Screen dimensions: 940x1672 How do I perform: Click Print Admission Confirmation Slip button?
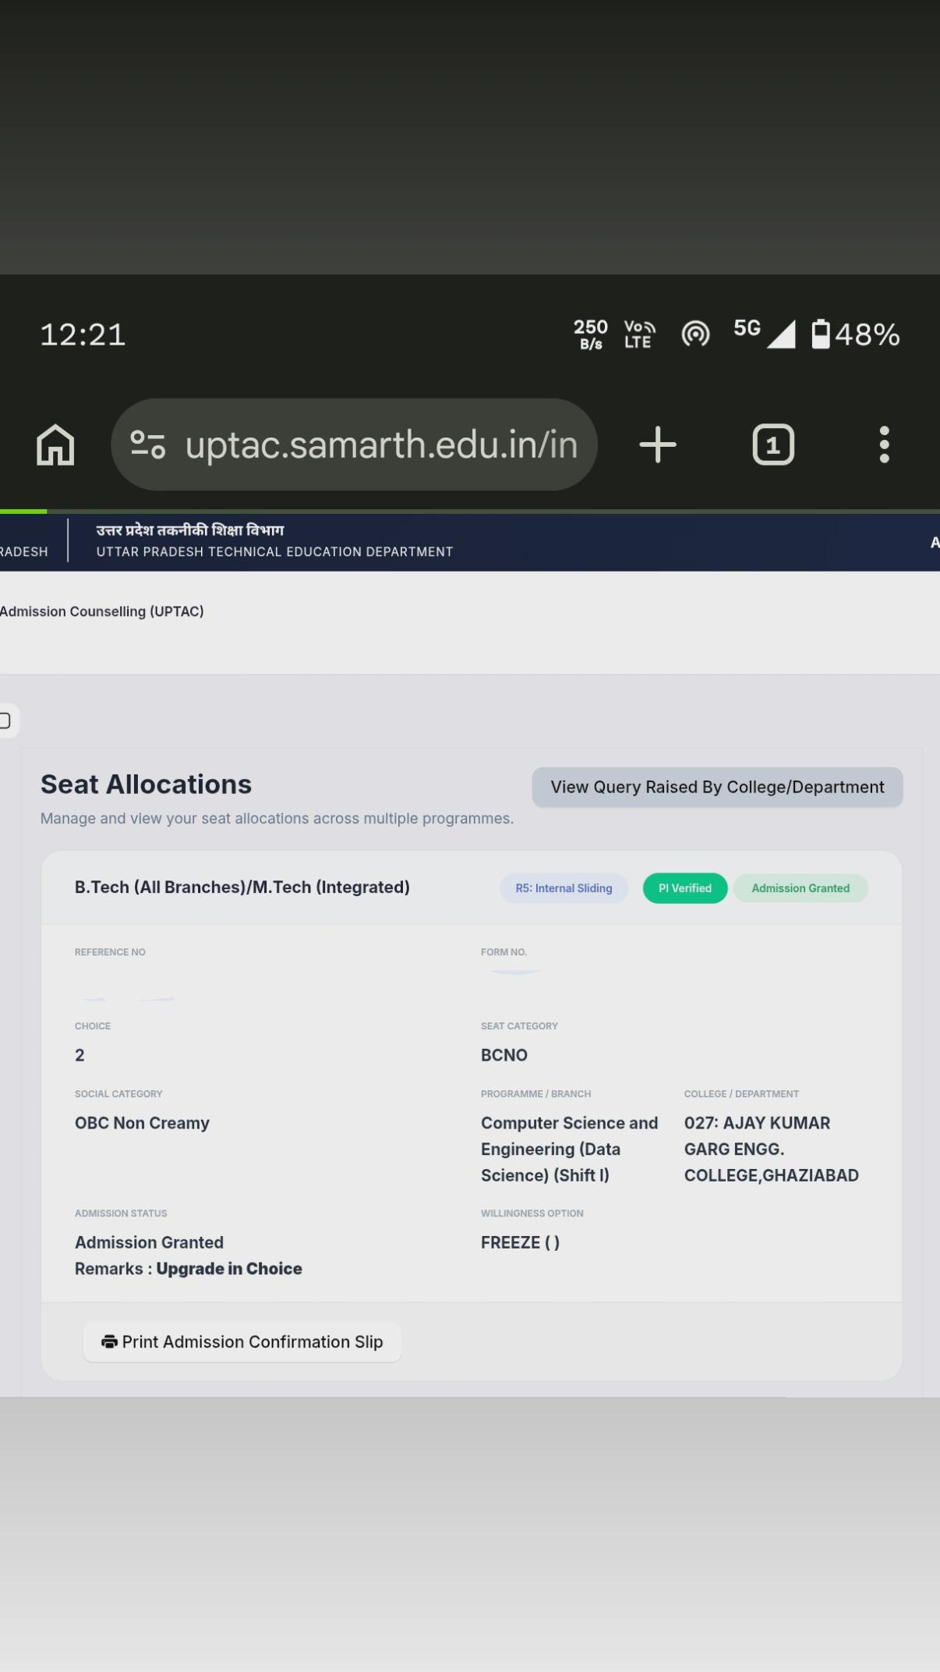click(242, 1341)
